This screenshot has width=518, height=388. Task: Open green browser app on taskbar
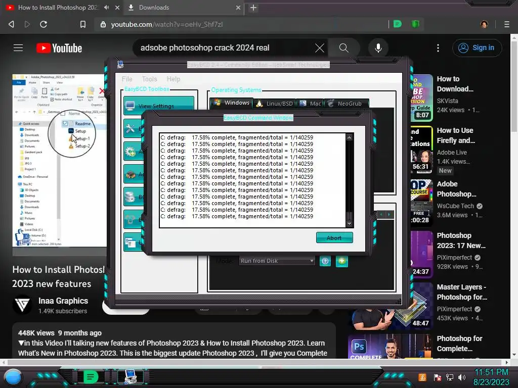[x=91, y=377]
